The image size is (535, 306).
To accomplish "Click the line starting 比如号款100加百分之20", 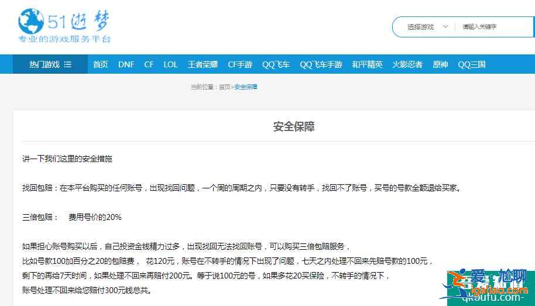I will (x=228, y=262).
